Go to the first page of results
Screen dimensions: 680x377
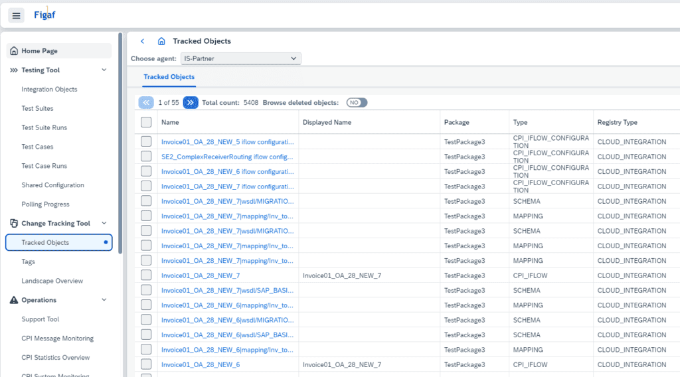point(146,103)
